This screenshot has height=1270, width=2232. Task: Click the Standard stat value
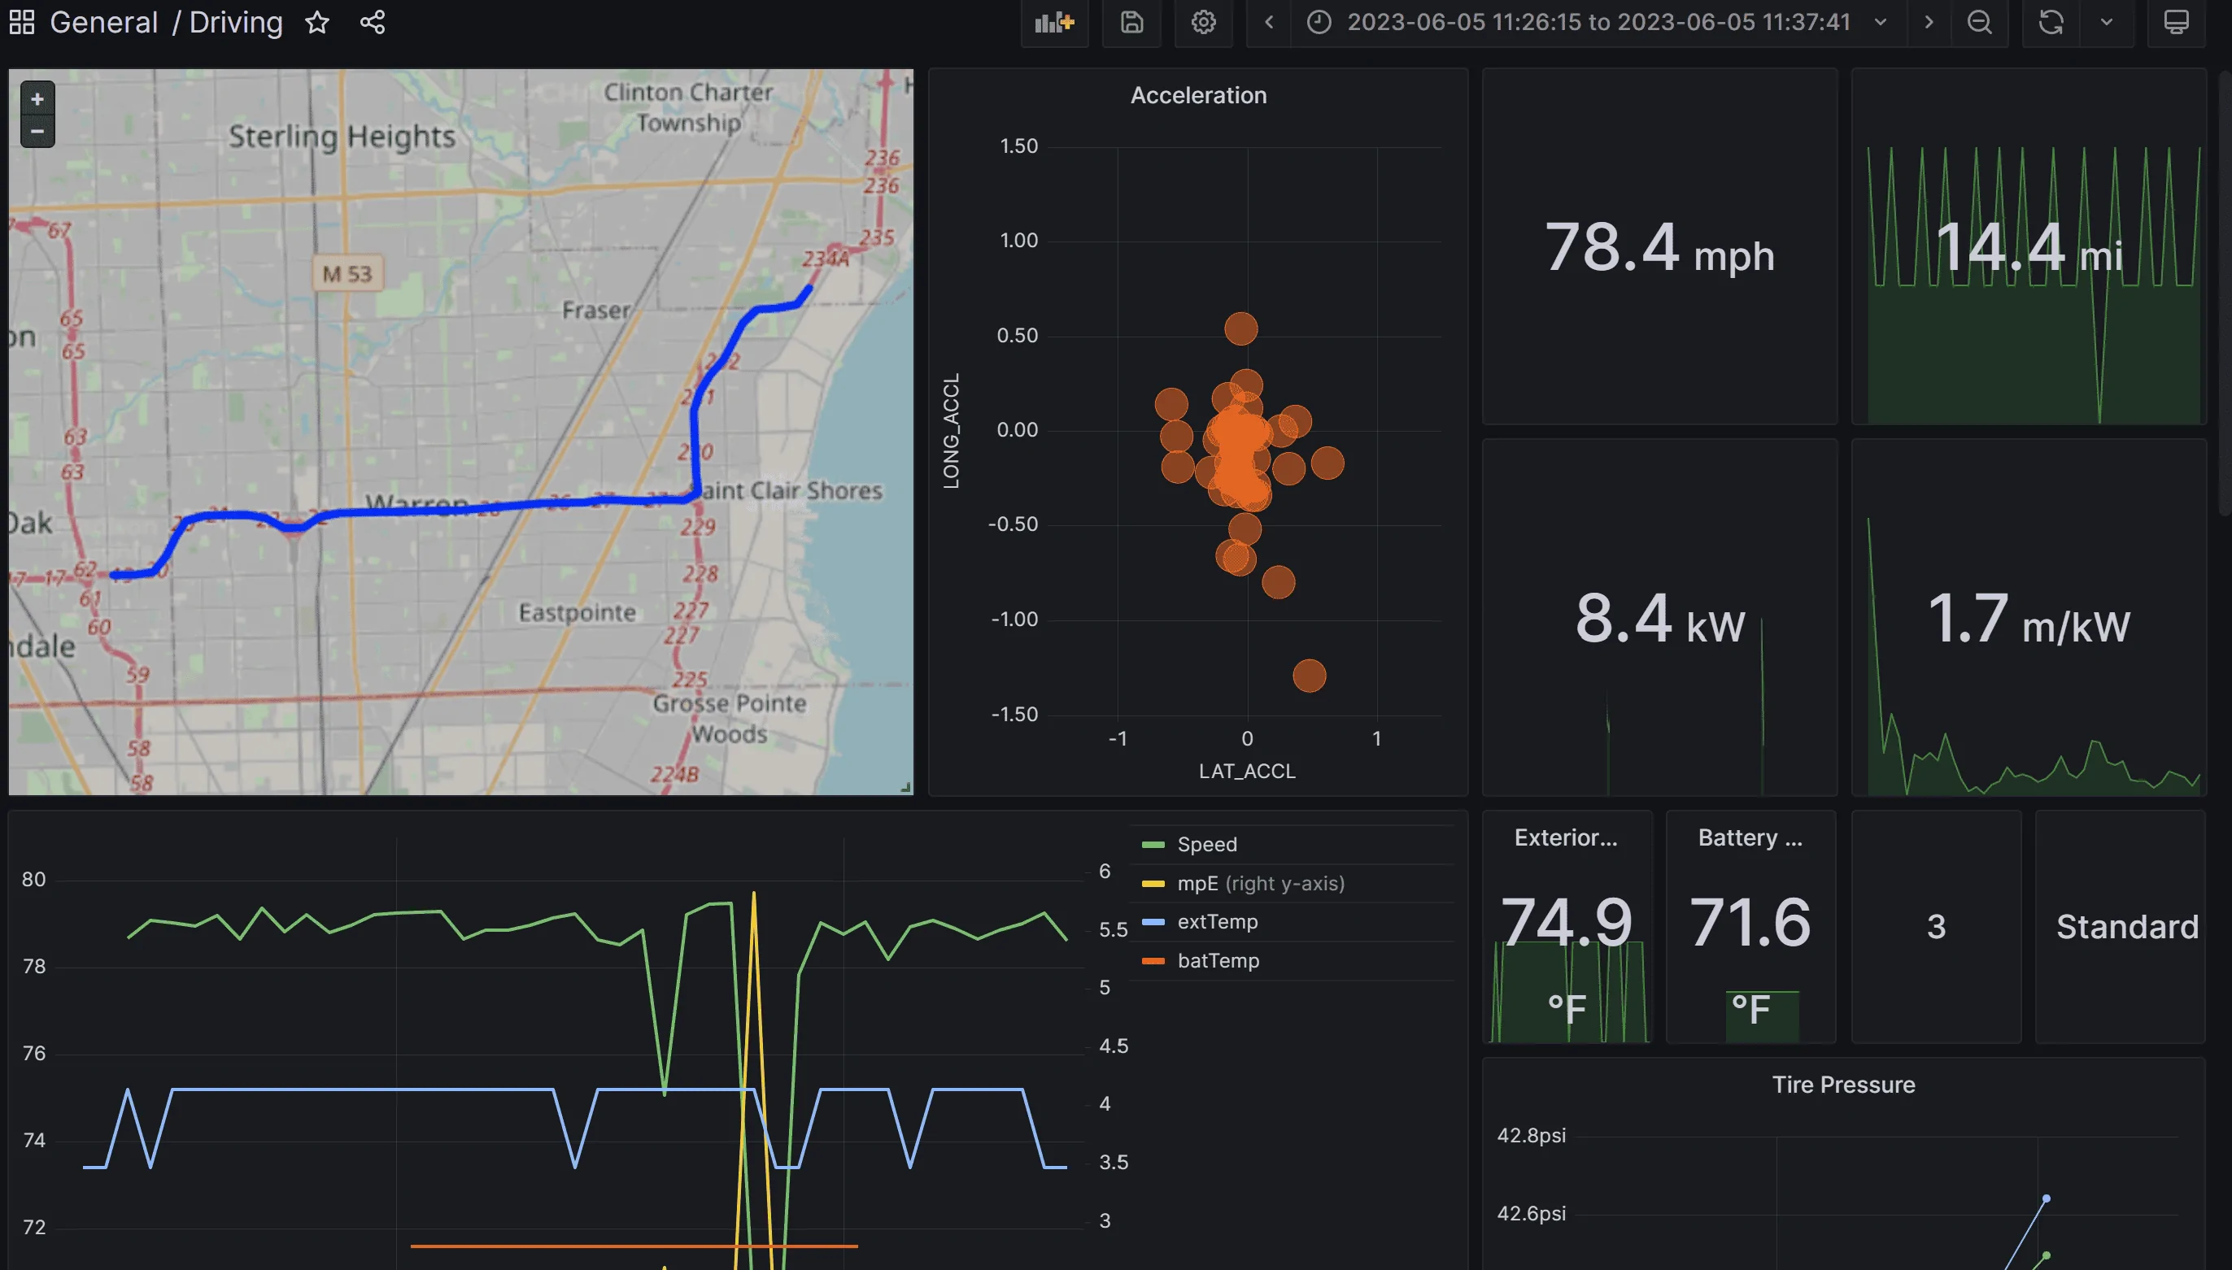tap(2126, 927)
